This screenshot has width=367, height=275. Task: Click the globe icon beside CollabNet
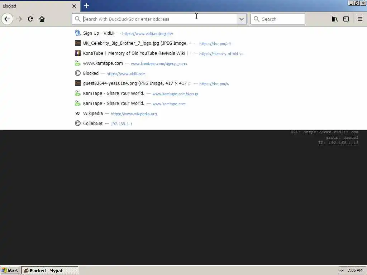coord(78,123)
